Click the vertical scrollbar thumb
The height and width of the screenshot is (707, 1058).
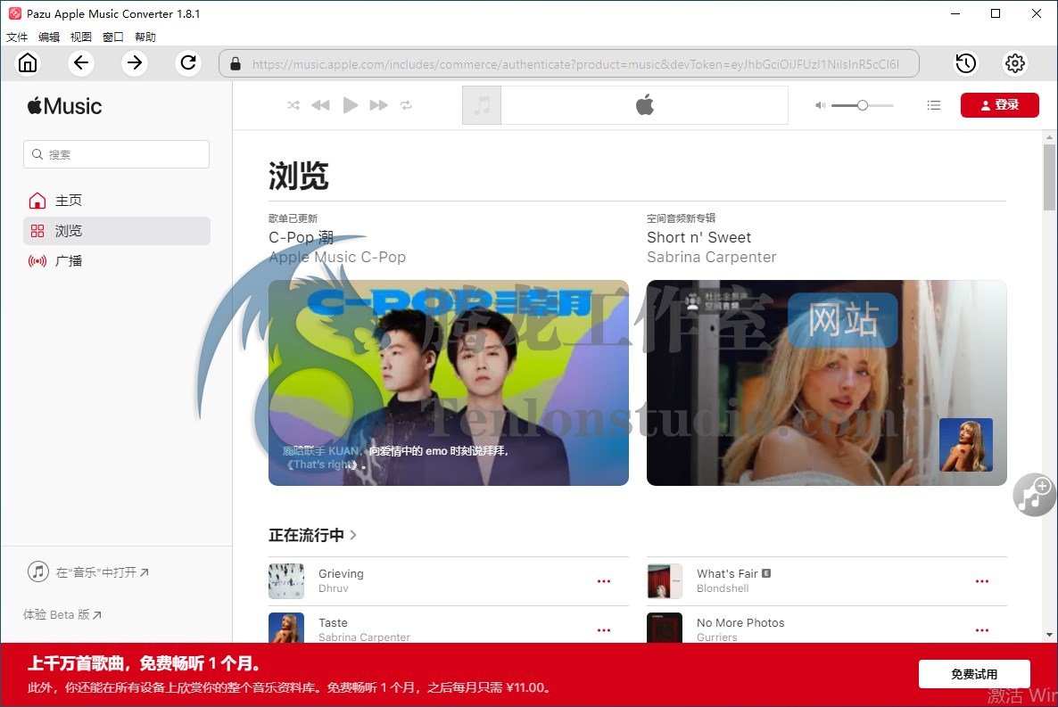point(1049,177)
